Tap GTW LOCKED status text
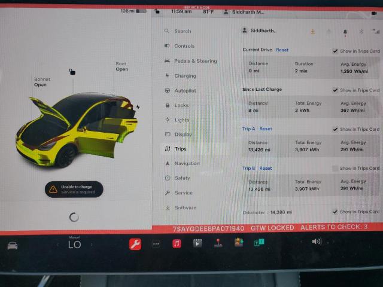The image size is (383, 287). [272, 228]
